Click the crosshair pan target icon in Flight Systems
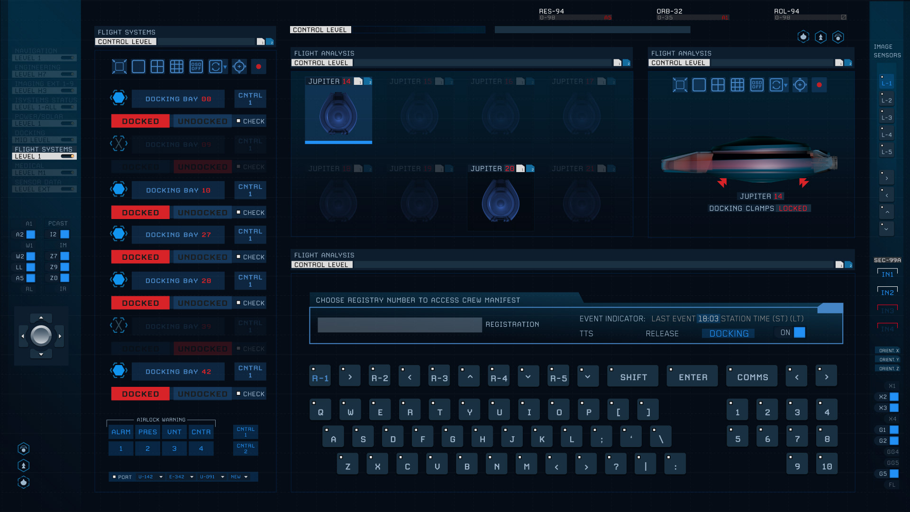This screenshot has width=910, height=512. (x=239, y=67)
